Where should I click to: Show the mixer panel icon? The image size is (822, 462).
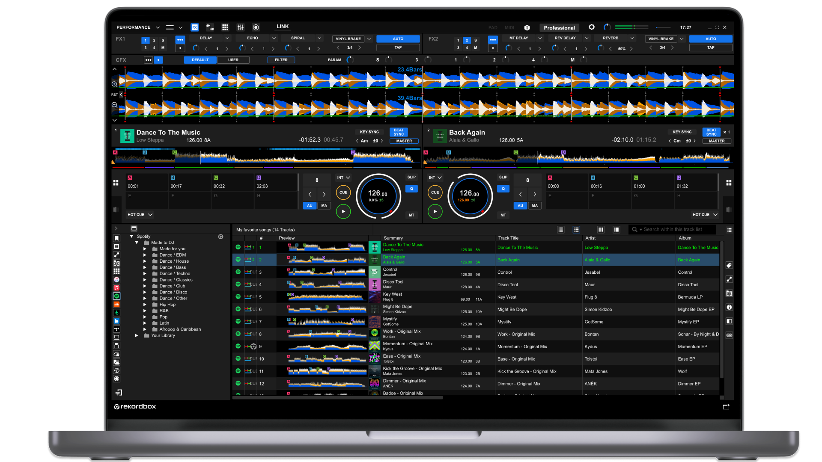(241, 27)
